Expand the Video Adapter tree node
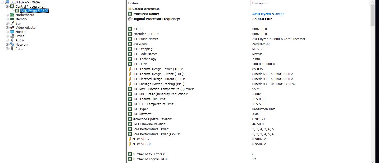379x163 pixels. pos(7,27)
